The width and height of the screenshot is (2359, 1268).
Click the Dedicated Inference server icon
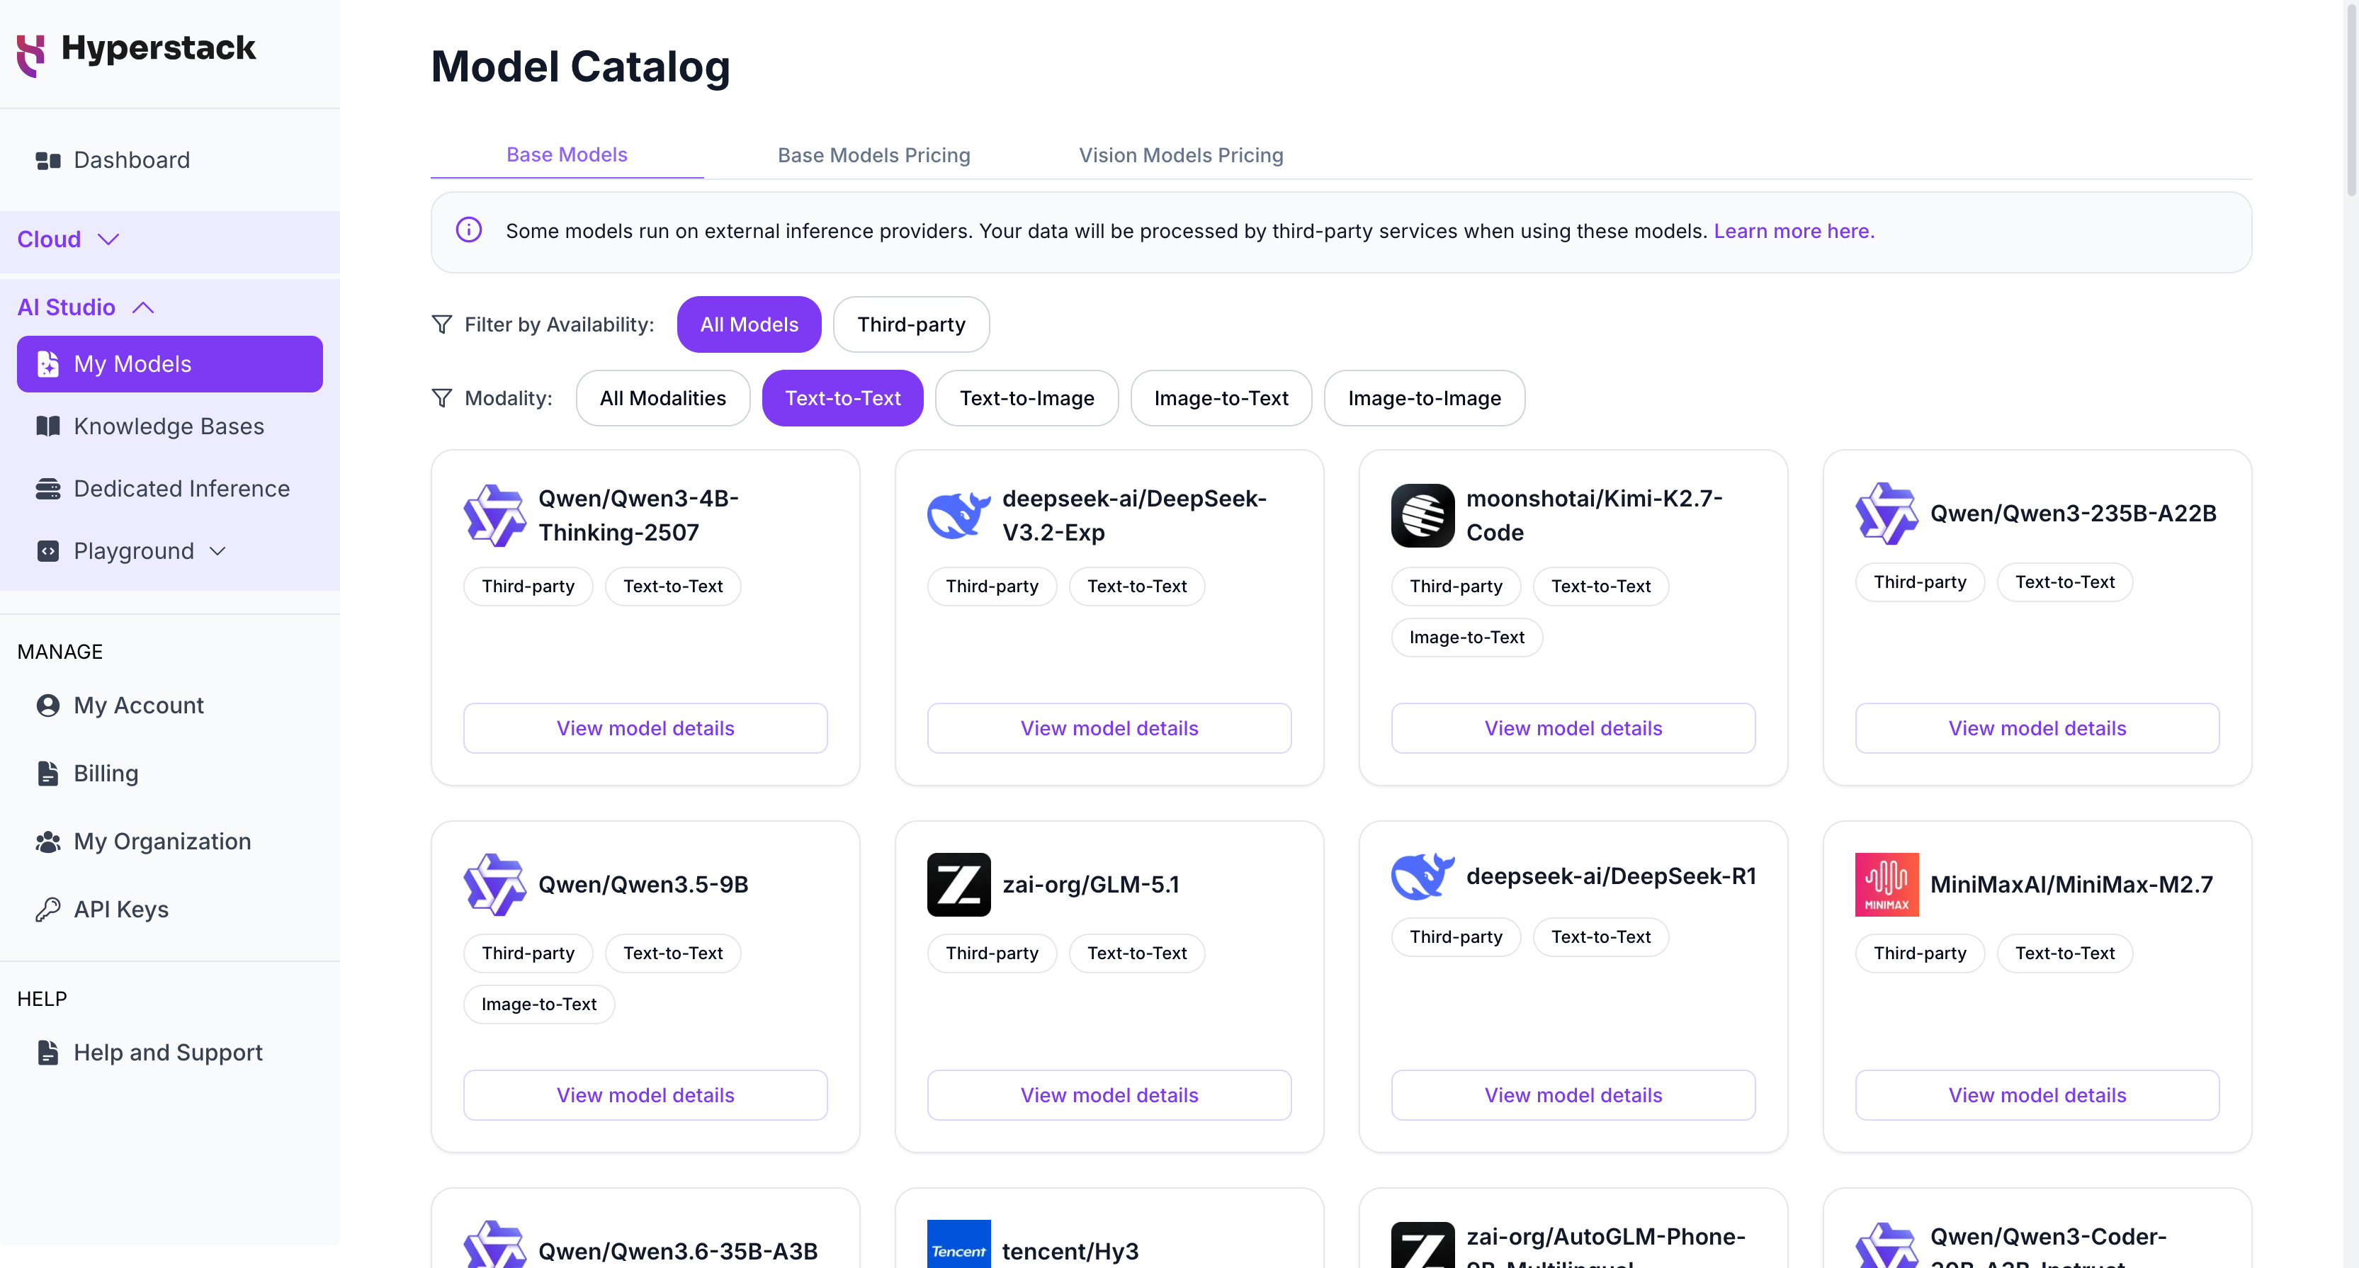click(x=47, y=489)
